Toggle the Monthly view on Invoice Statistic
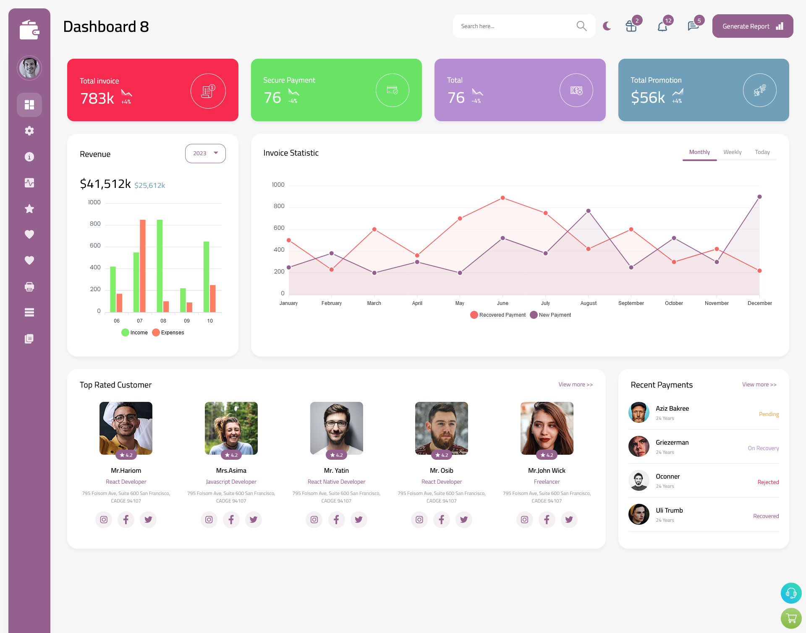This screenshot has width=806, height=633. [x=699, y=152]
